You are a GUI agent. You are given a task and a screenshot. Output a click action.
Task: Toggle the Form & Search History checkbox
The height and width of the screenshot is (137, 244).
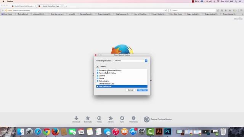pyautogui.click(x=98, y=73)
